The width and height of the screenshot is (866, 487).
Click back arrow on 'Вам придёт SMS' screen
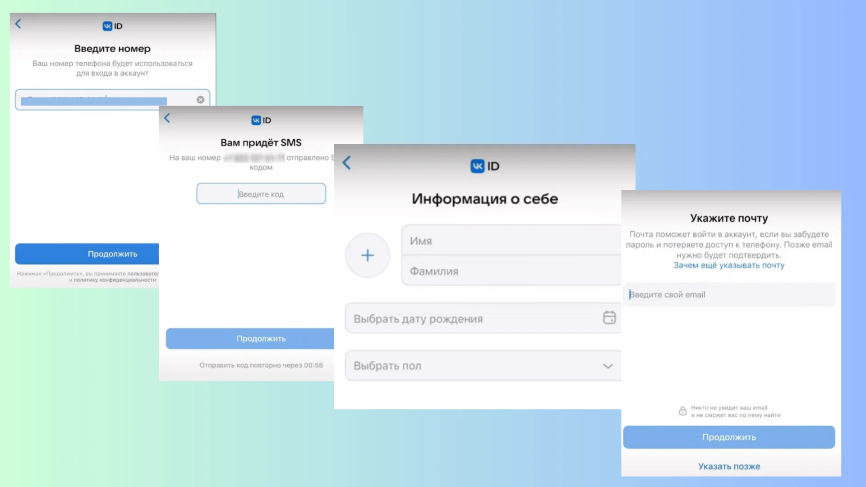point(167,118)
